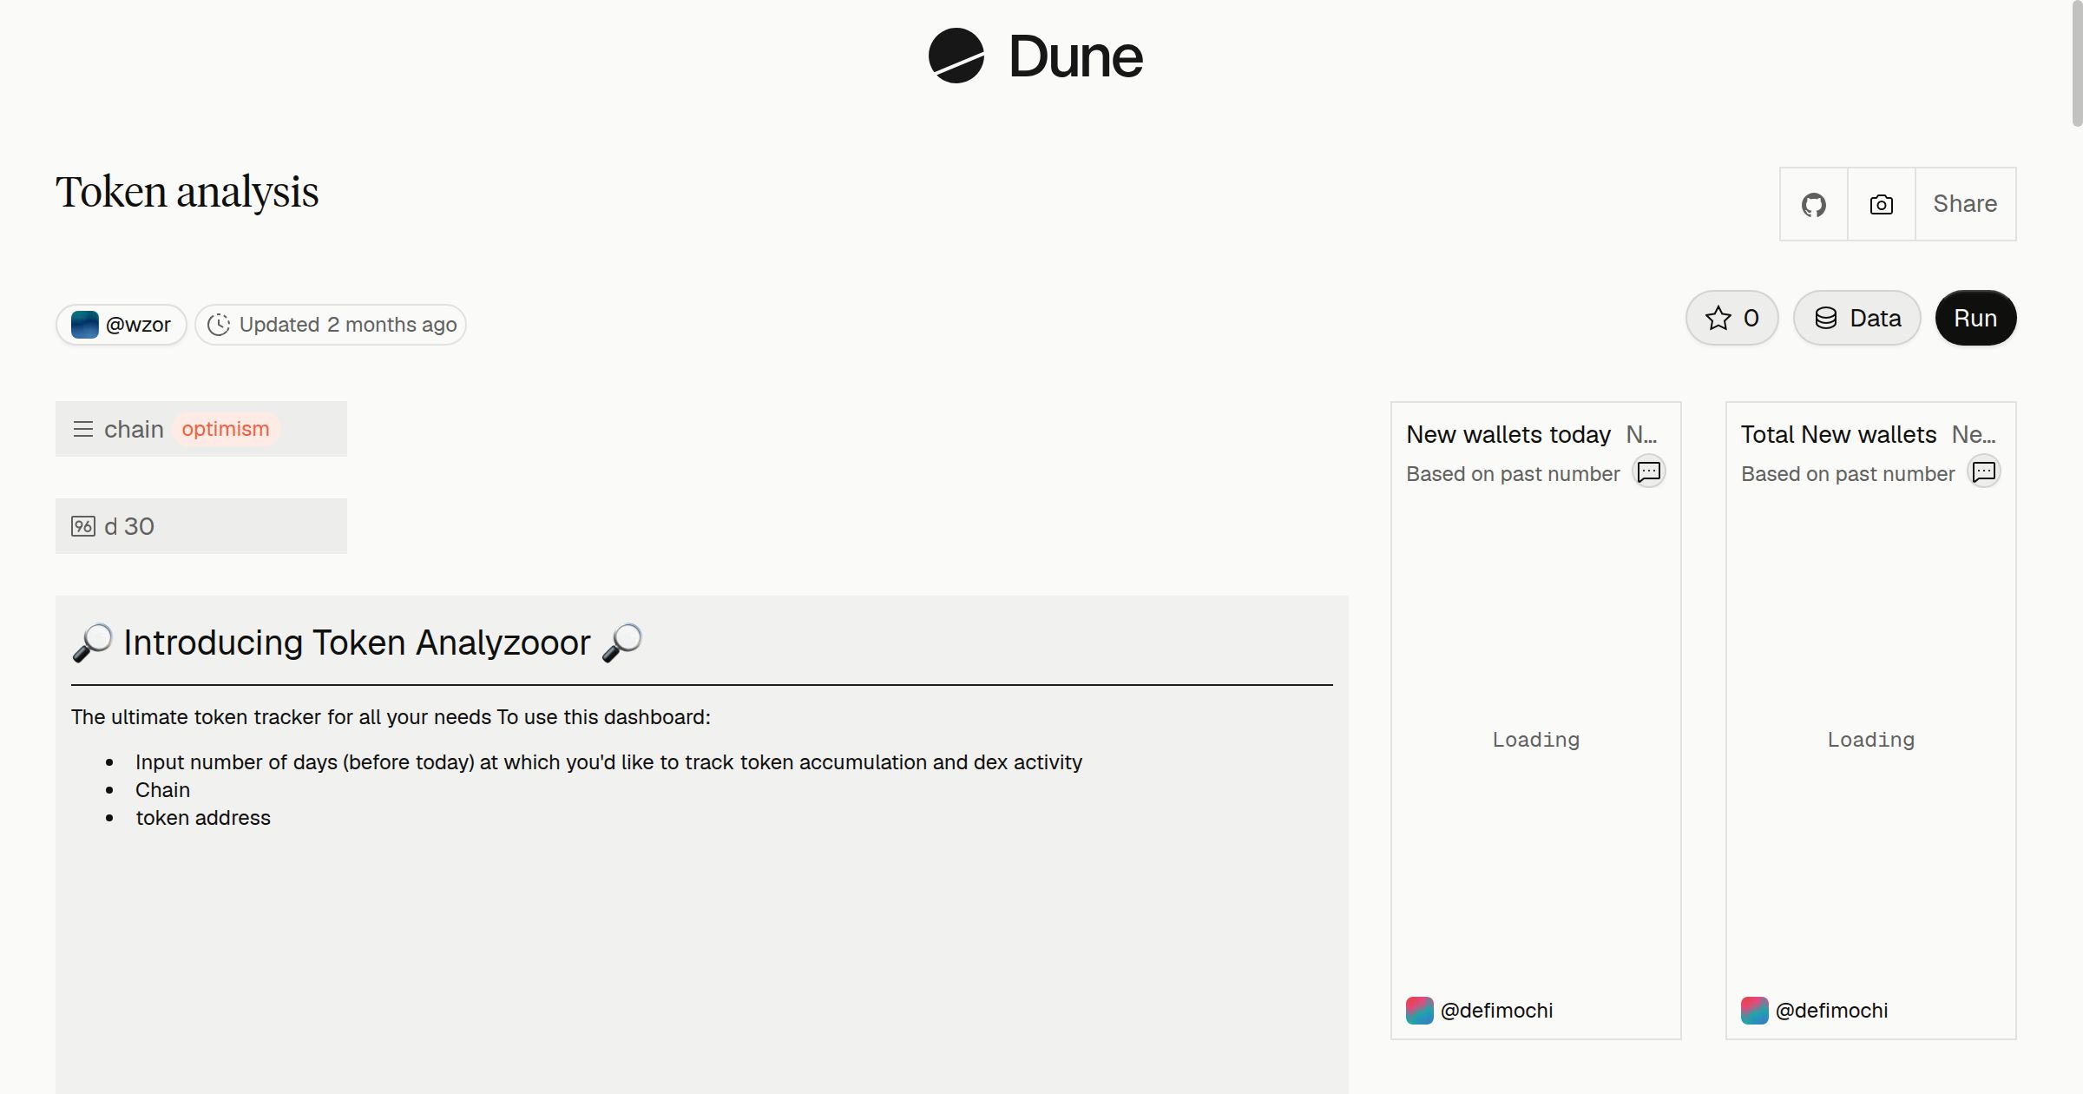Click the defimochi avatar under New wallets today

(1419, 1011)
